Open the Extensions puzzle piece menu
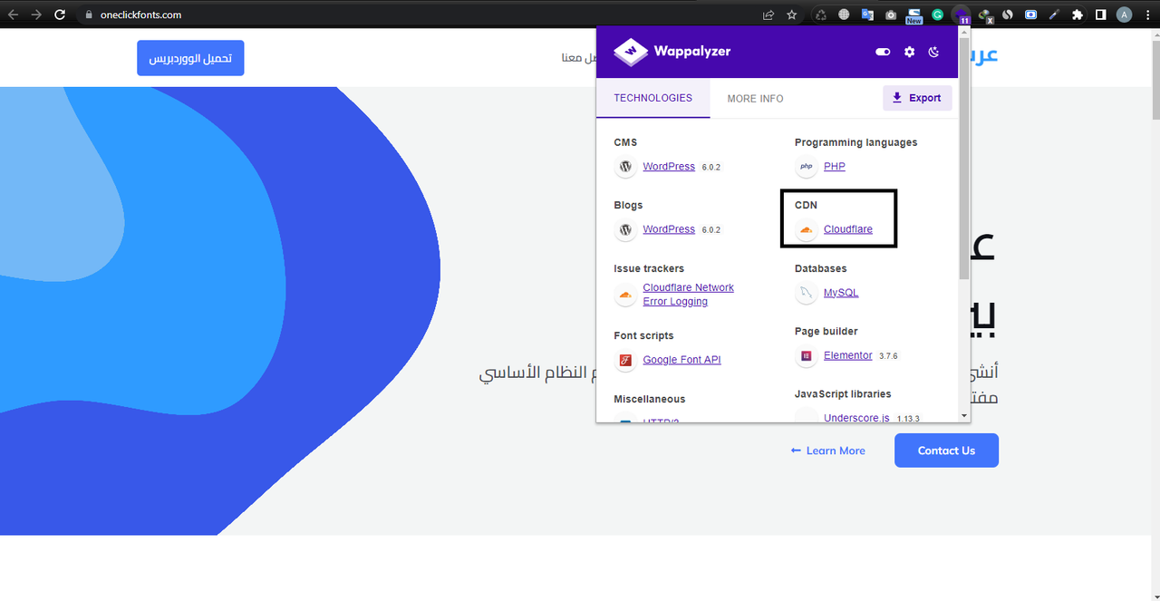 point(1078,15)
